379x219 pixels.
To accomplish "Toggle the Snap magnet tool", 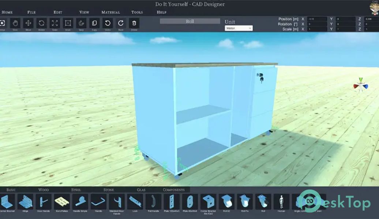I will (81, 23).
